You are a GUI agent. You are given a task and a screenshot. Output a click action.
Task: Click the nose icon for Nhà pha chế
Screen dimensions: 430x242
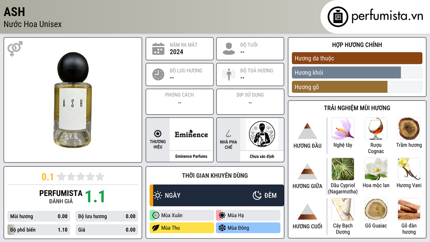click(228, 134)
